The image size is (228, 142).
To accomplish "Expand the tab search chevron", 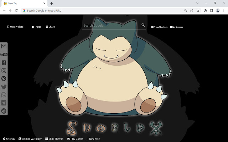I will [x=197, y=3].
